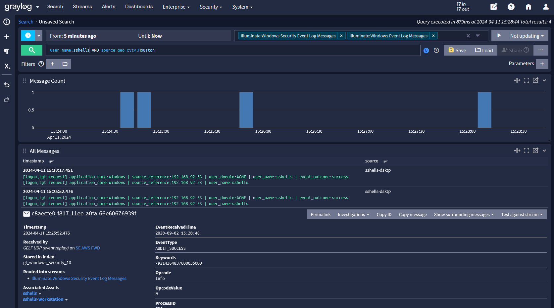Click the undo arrow in sidebar
Viewport: 554px width, 308px height.
pyautogui.click(x=7, y=85)
